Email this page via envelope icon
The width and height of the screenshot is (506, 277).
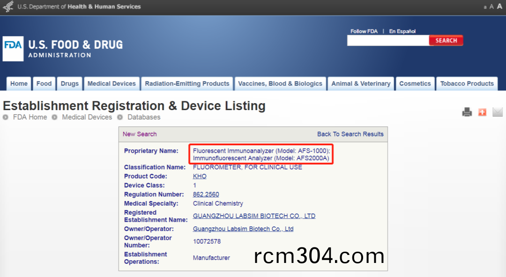497,112
